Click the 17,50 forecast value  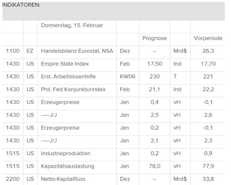pyautogui.click(x=155, y=64)
